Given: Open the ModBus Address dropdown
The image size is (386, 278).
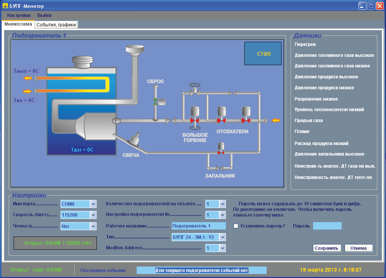Looking at the screenshot, I should 222,248.
